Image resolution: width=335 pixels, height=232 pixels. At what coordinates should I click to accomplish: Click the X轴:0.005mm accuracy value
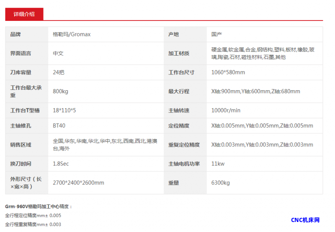(x=262, y=126)
